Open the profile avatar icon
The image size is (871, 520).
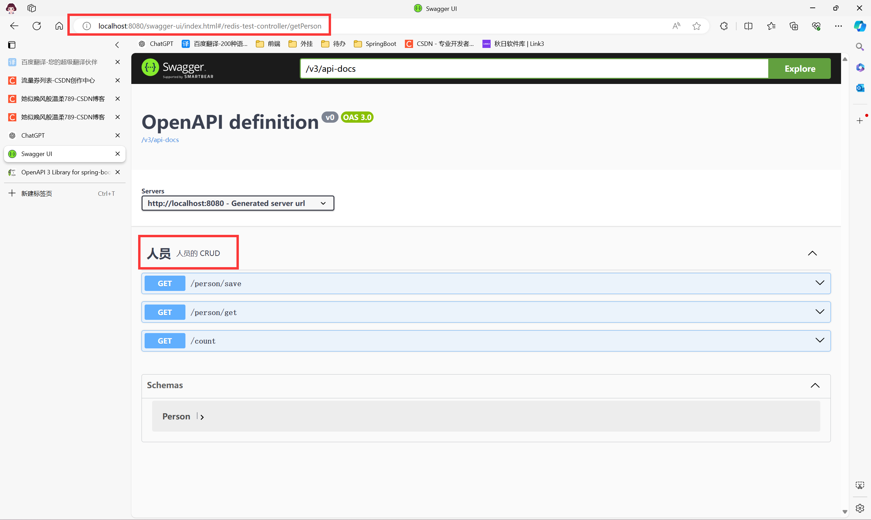(11, 8)
